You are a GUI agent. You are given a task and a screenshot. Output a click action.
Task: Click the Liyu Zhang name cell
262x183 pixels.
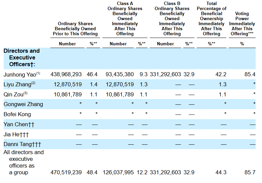click(19, 84)
